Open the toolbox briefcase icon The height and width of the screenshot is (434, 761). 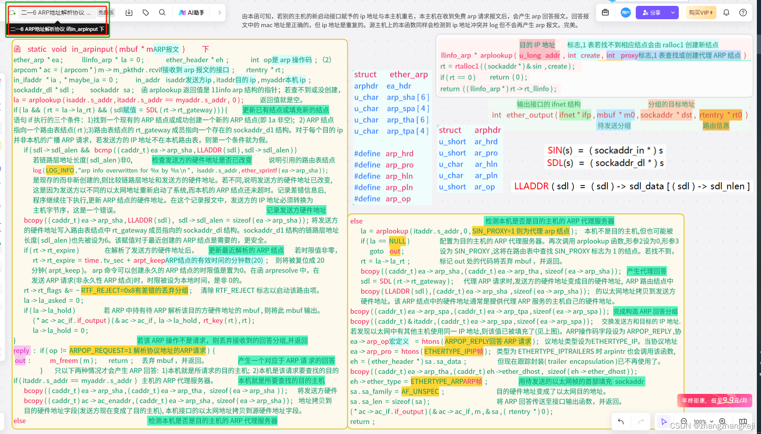pyautogui.click(x=605, y=13)
